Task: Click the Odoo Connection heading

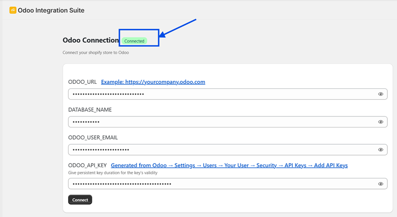Action: [90, 40]
